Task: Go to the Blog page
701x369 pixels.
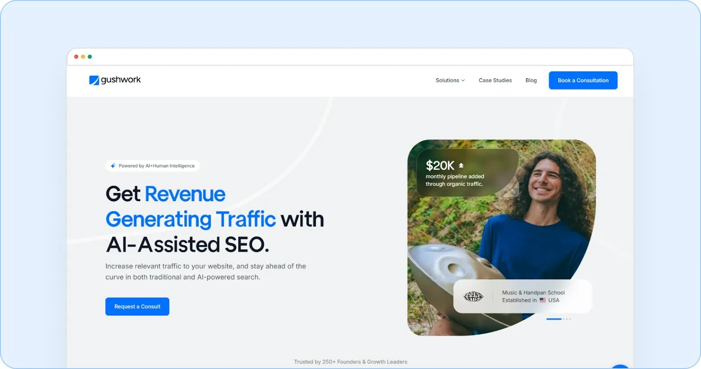Action: (x=531, y=80)
